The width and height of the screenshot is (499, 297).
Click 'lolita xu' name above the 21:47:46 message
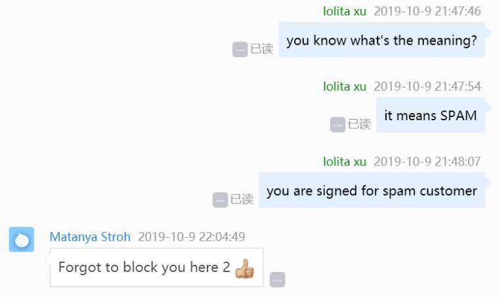tap(345, 11)
